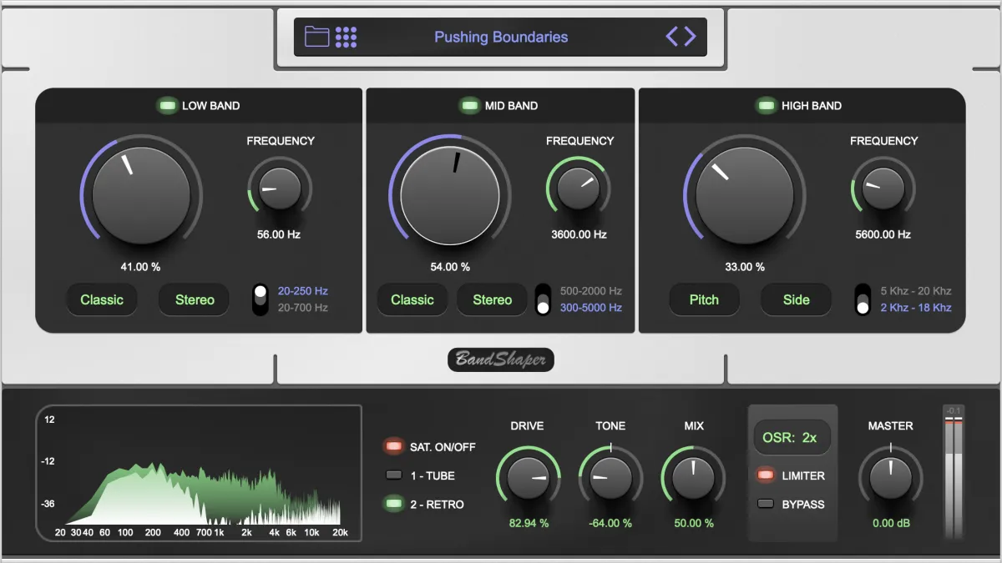Open the preset folder browser icon

point(316,36)
